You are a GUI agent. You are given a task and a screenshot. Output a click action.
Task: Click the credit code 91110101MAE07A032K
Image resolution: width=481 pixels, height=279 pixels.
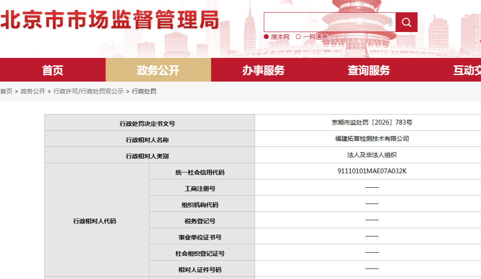click(x=372, y=171)
